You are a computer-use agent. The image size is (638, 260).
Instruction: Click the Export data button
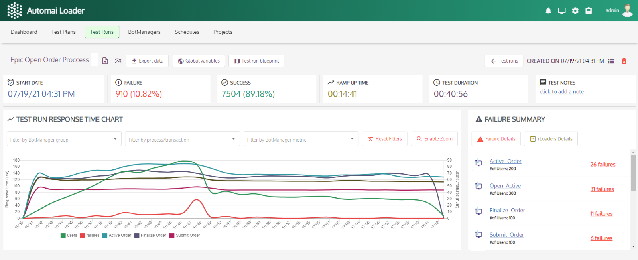147,61
